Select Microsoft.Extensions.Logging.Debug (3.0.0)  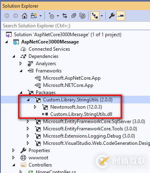coord(89,136)
